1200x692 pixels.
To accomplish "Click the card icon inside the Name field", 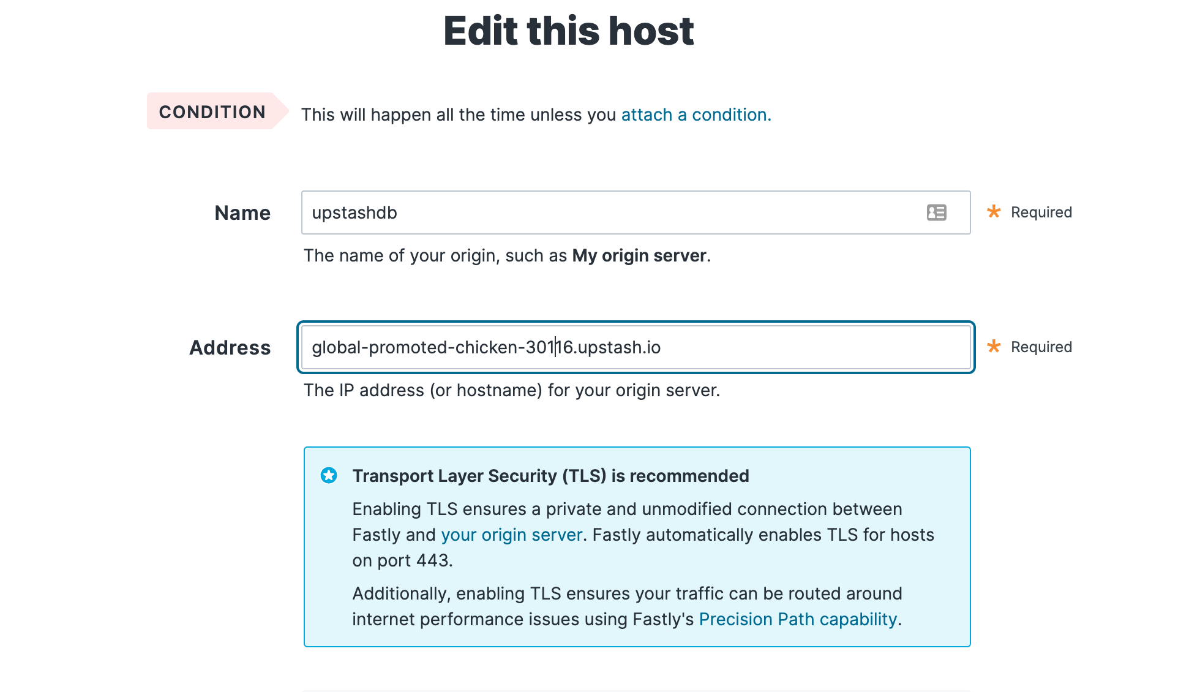I will (936, 212).
